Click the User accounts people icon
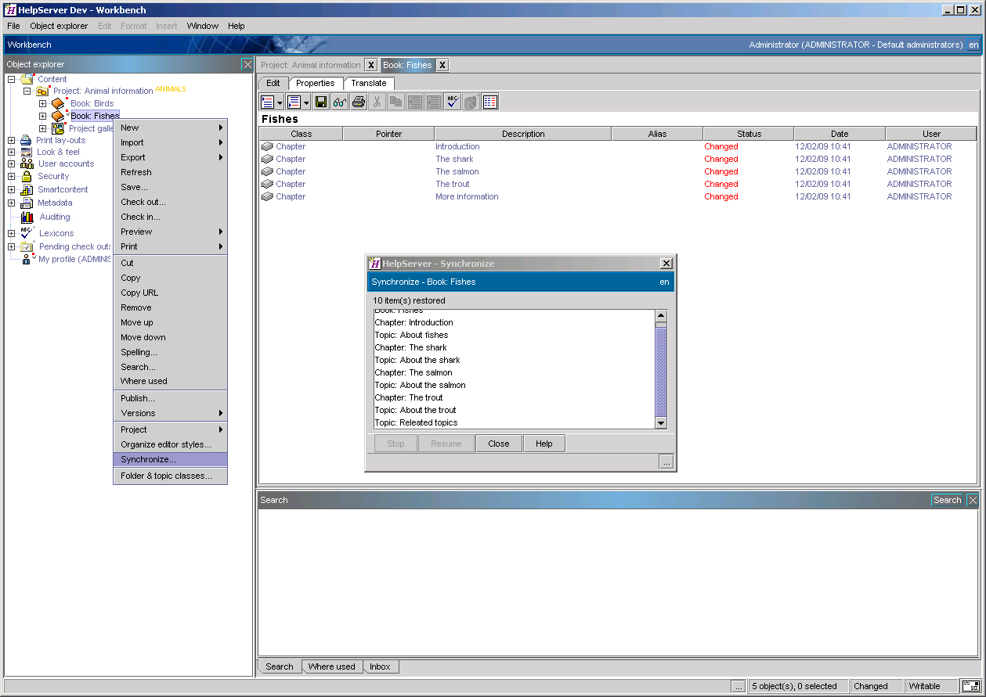The height and width of the screenshot is (697, 986). (27, 163)
